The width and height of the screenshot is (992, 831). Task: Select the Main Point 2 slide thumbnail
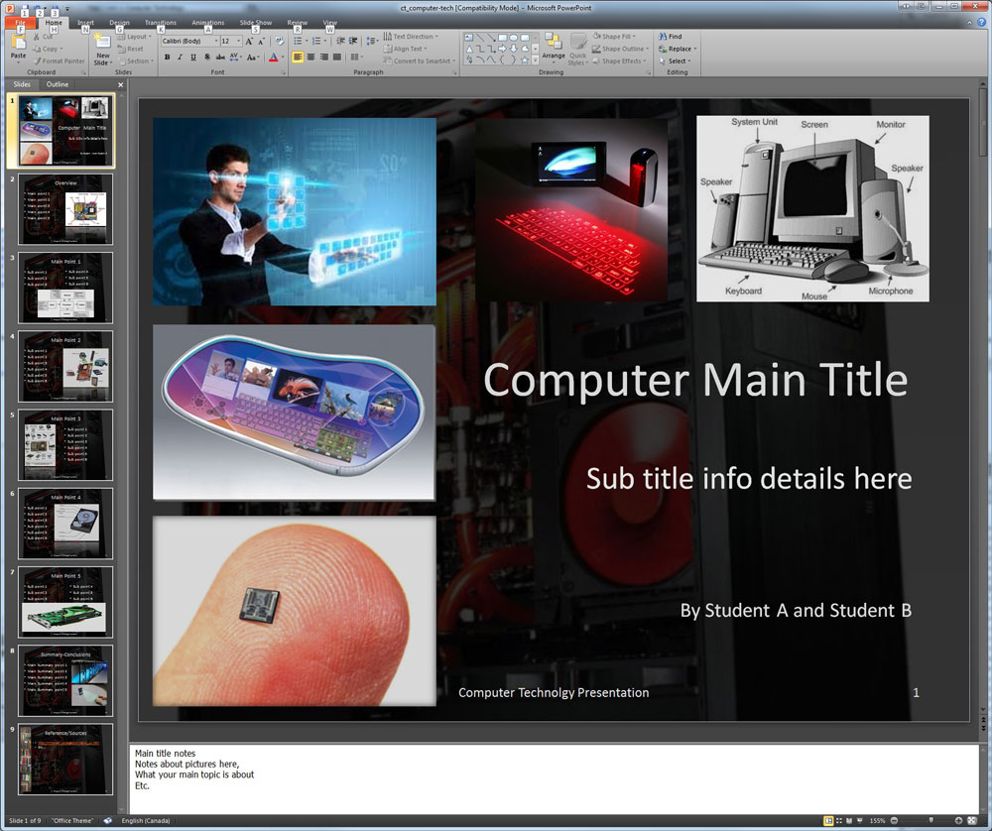[65, 366]
